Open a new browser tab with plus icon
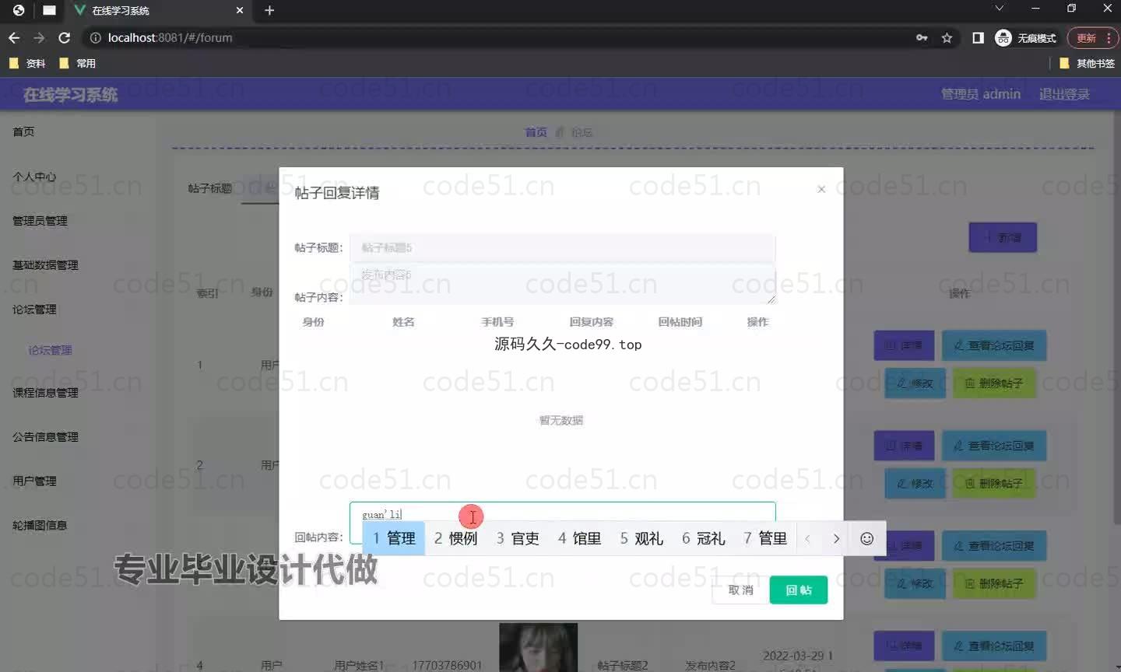Screen dimensions: 1121x672 269,10
